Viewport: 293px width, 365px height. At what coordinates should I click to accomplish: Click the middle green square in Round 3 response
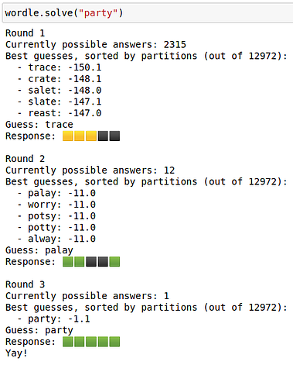91,342
